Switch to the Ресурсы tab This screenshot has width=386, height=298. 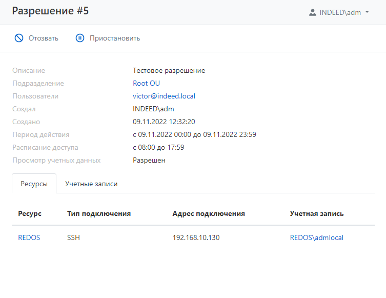click(34, 184)
